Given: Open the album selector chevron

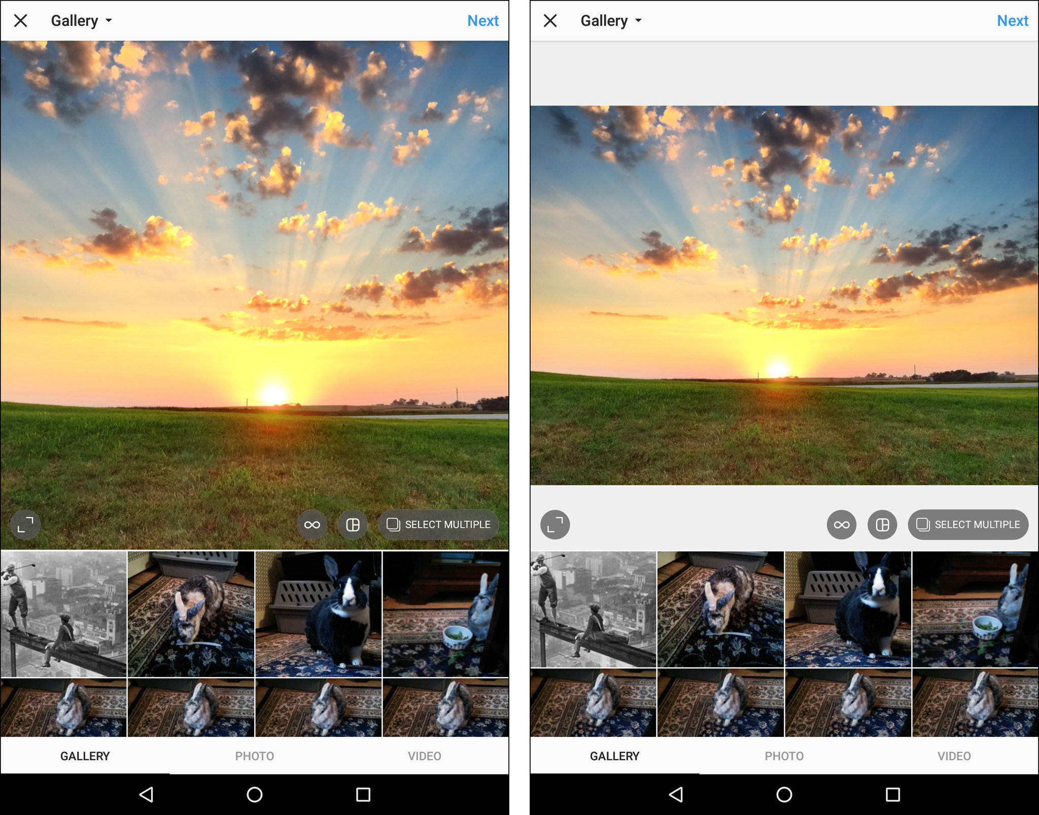Looking at the screenshot, I should pyautogui.click(x=109, y=21).
